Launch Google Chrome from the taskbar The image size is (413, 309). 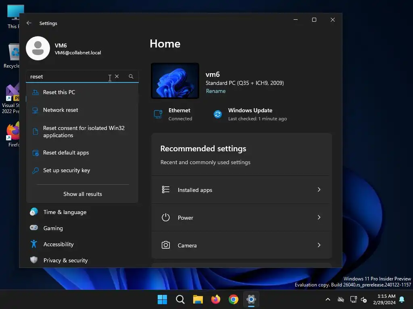234,299
